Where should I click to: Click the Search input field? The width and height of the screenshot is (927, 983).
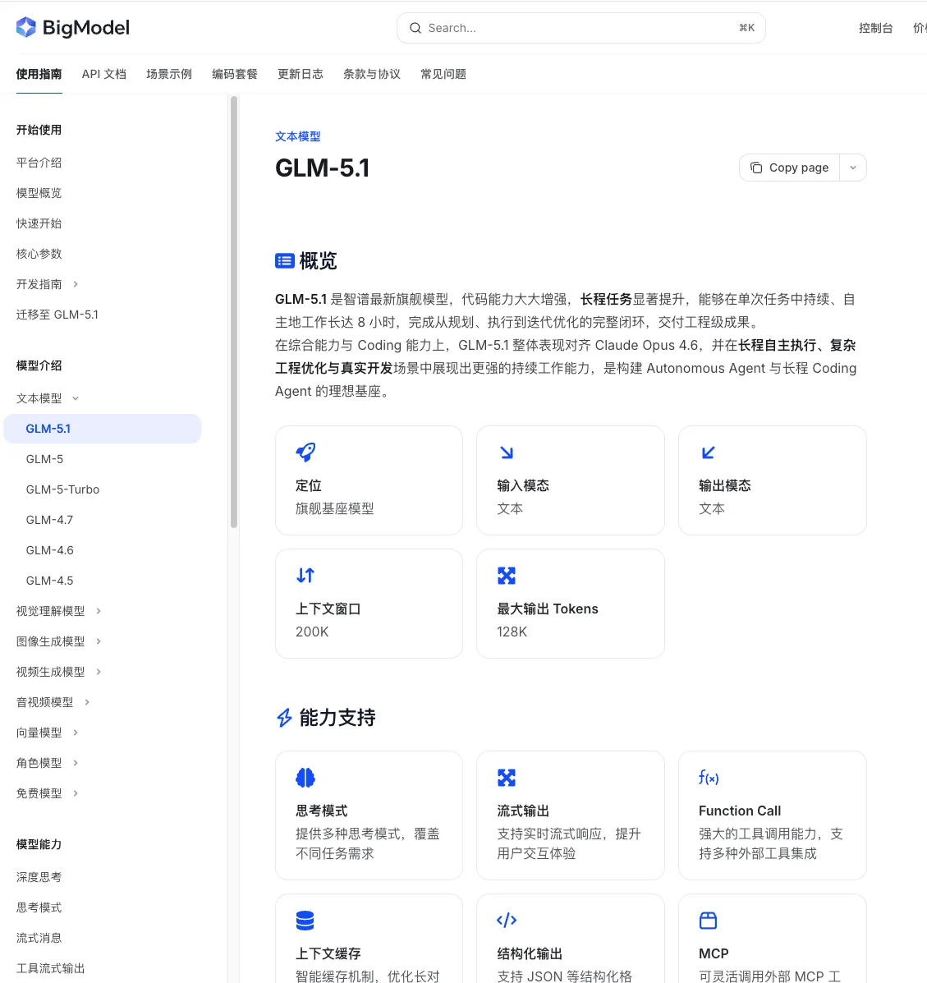[581, 28]
